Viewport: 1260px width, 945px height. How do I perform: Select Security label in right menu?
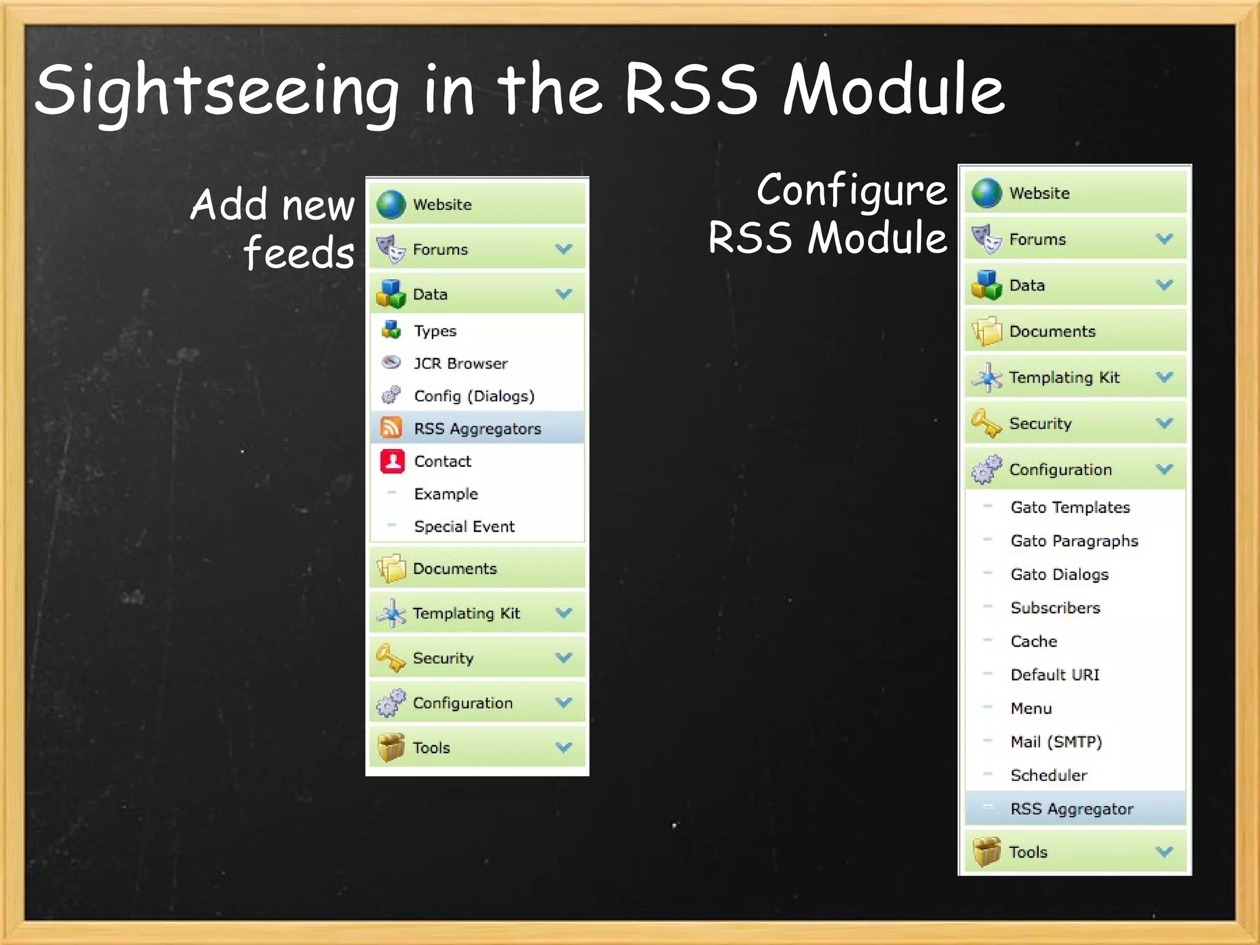(1040, 423)
